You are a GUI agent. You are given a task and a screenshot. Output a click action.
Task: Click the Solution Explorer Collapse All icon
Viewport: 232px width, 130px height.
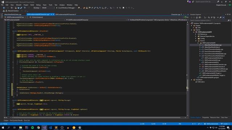coord(212,17)
